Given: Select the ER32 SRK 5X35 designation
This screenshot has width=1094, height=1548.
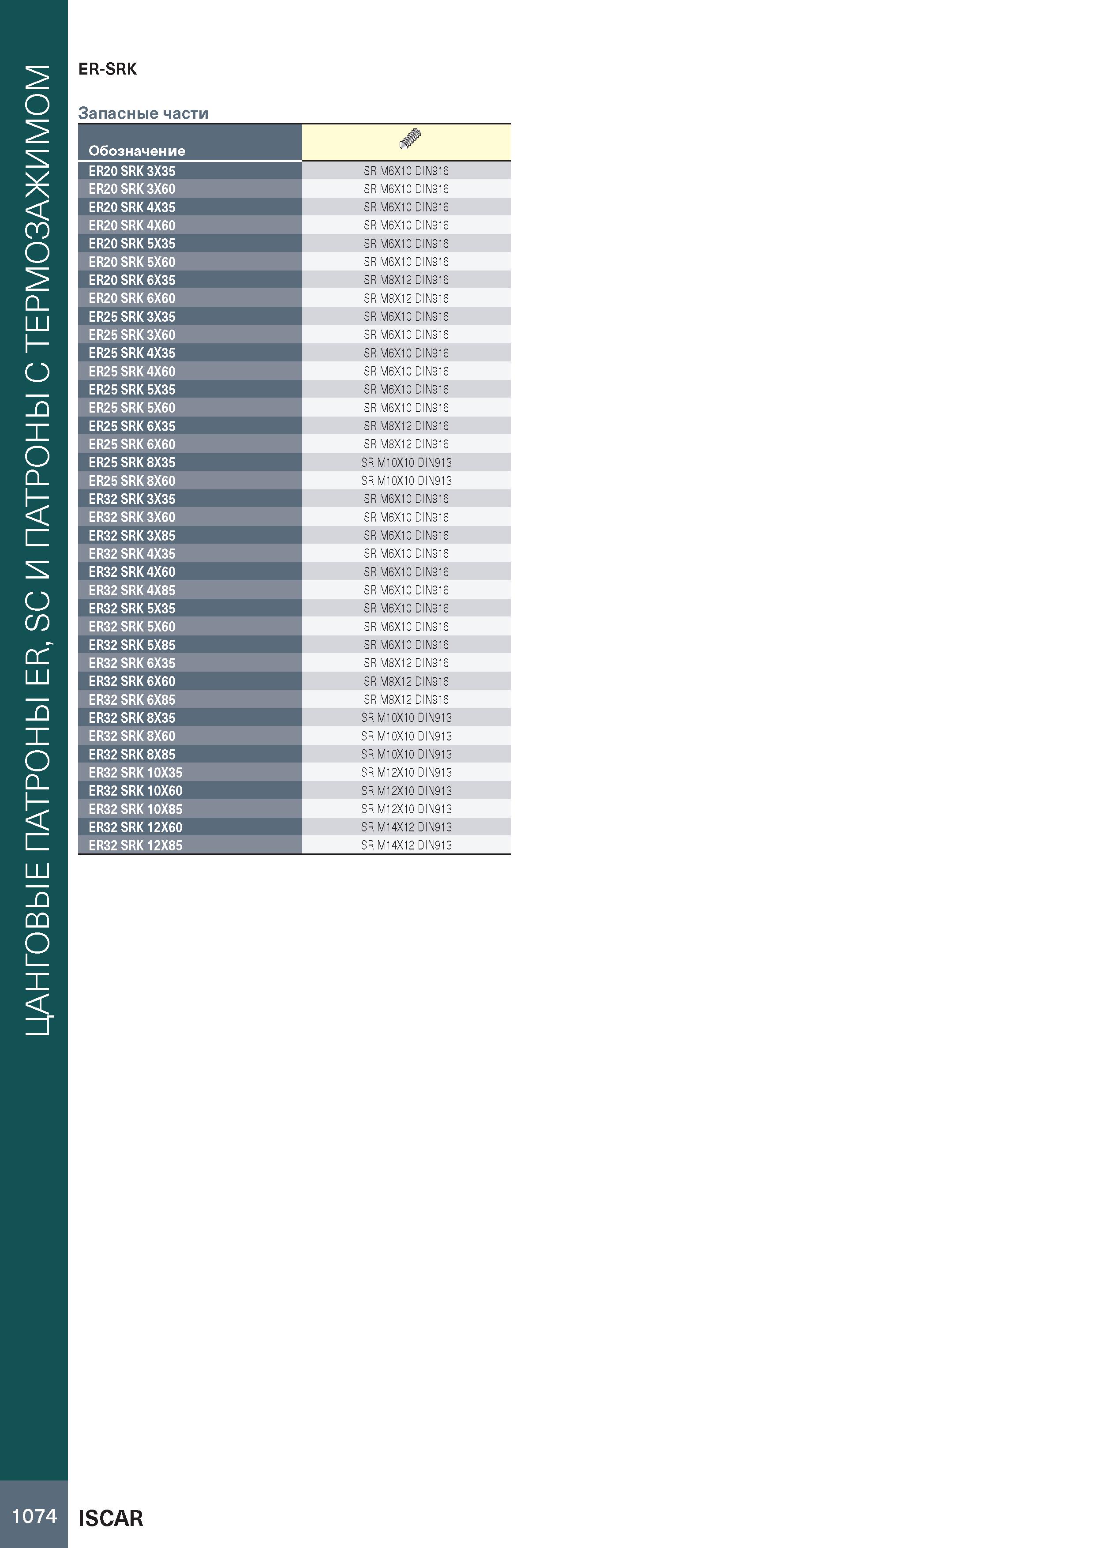Looking at the screenshot, I should point(132,608).
